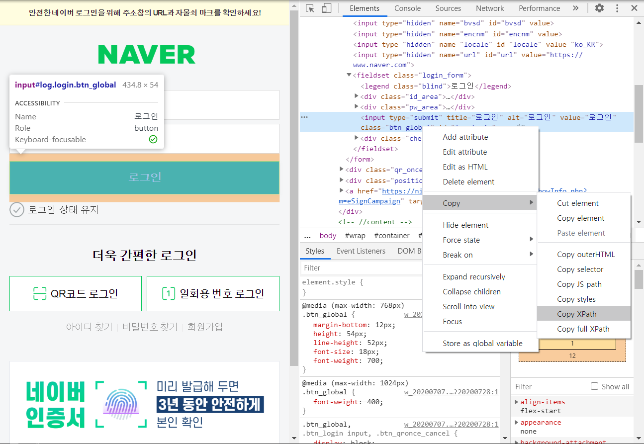Close the DevTools panel
Screen dimensions: 644x444
634,8
